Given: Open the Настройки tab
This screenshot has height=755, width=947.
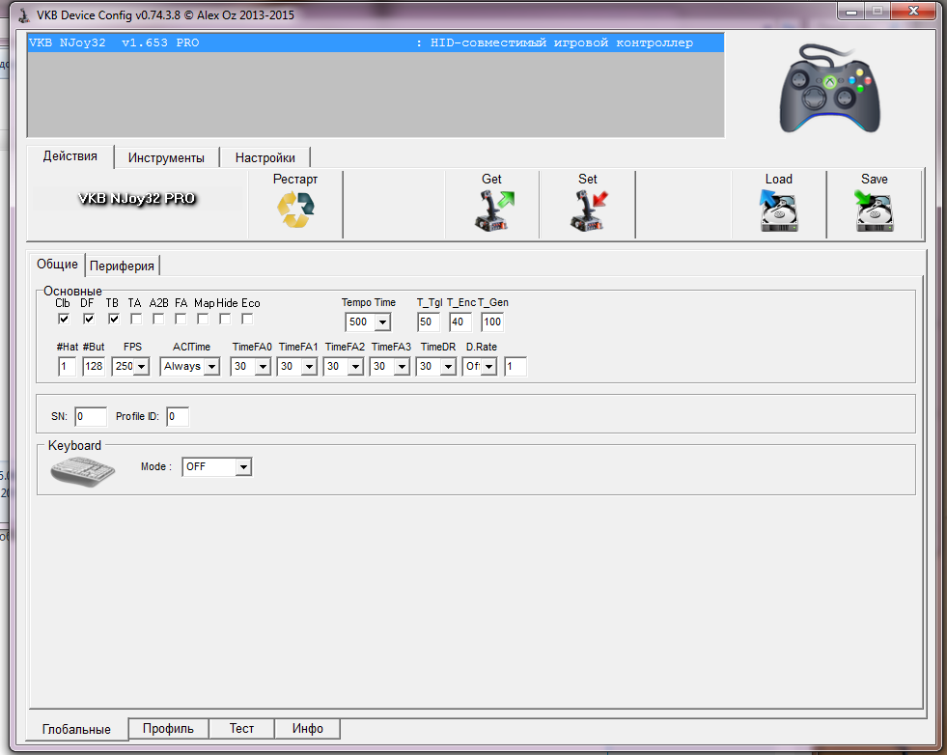Looking at the screenshot, I should point(265,157).
